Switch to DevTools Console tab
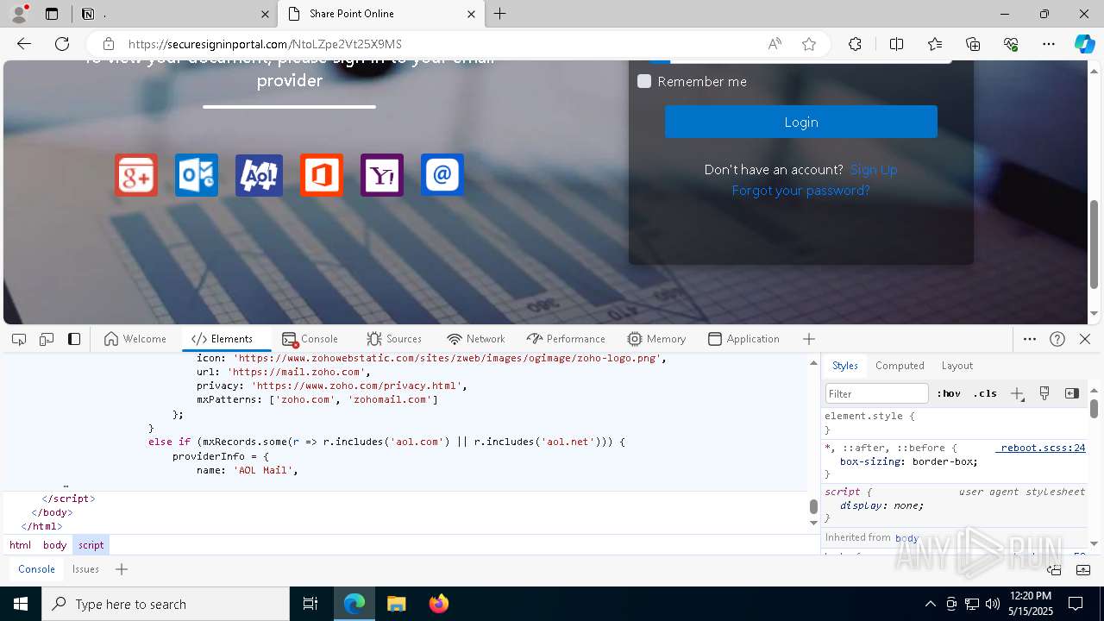 [x=310, y=339]
